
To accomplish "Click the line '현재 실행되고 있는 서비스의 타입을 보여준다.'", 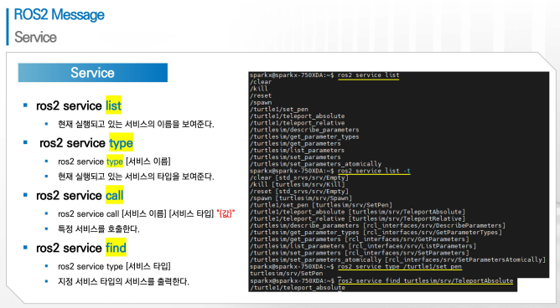I will [136, 177].
